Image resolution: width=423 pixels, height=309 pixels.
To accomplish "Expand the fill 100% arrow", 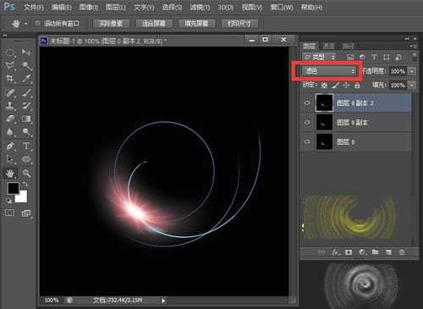I will pos(412,85).
